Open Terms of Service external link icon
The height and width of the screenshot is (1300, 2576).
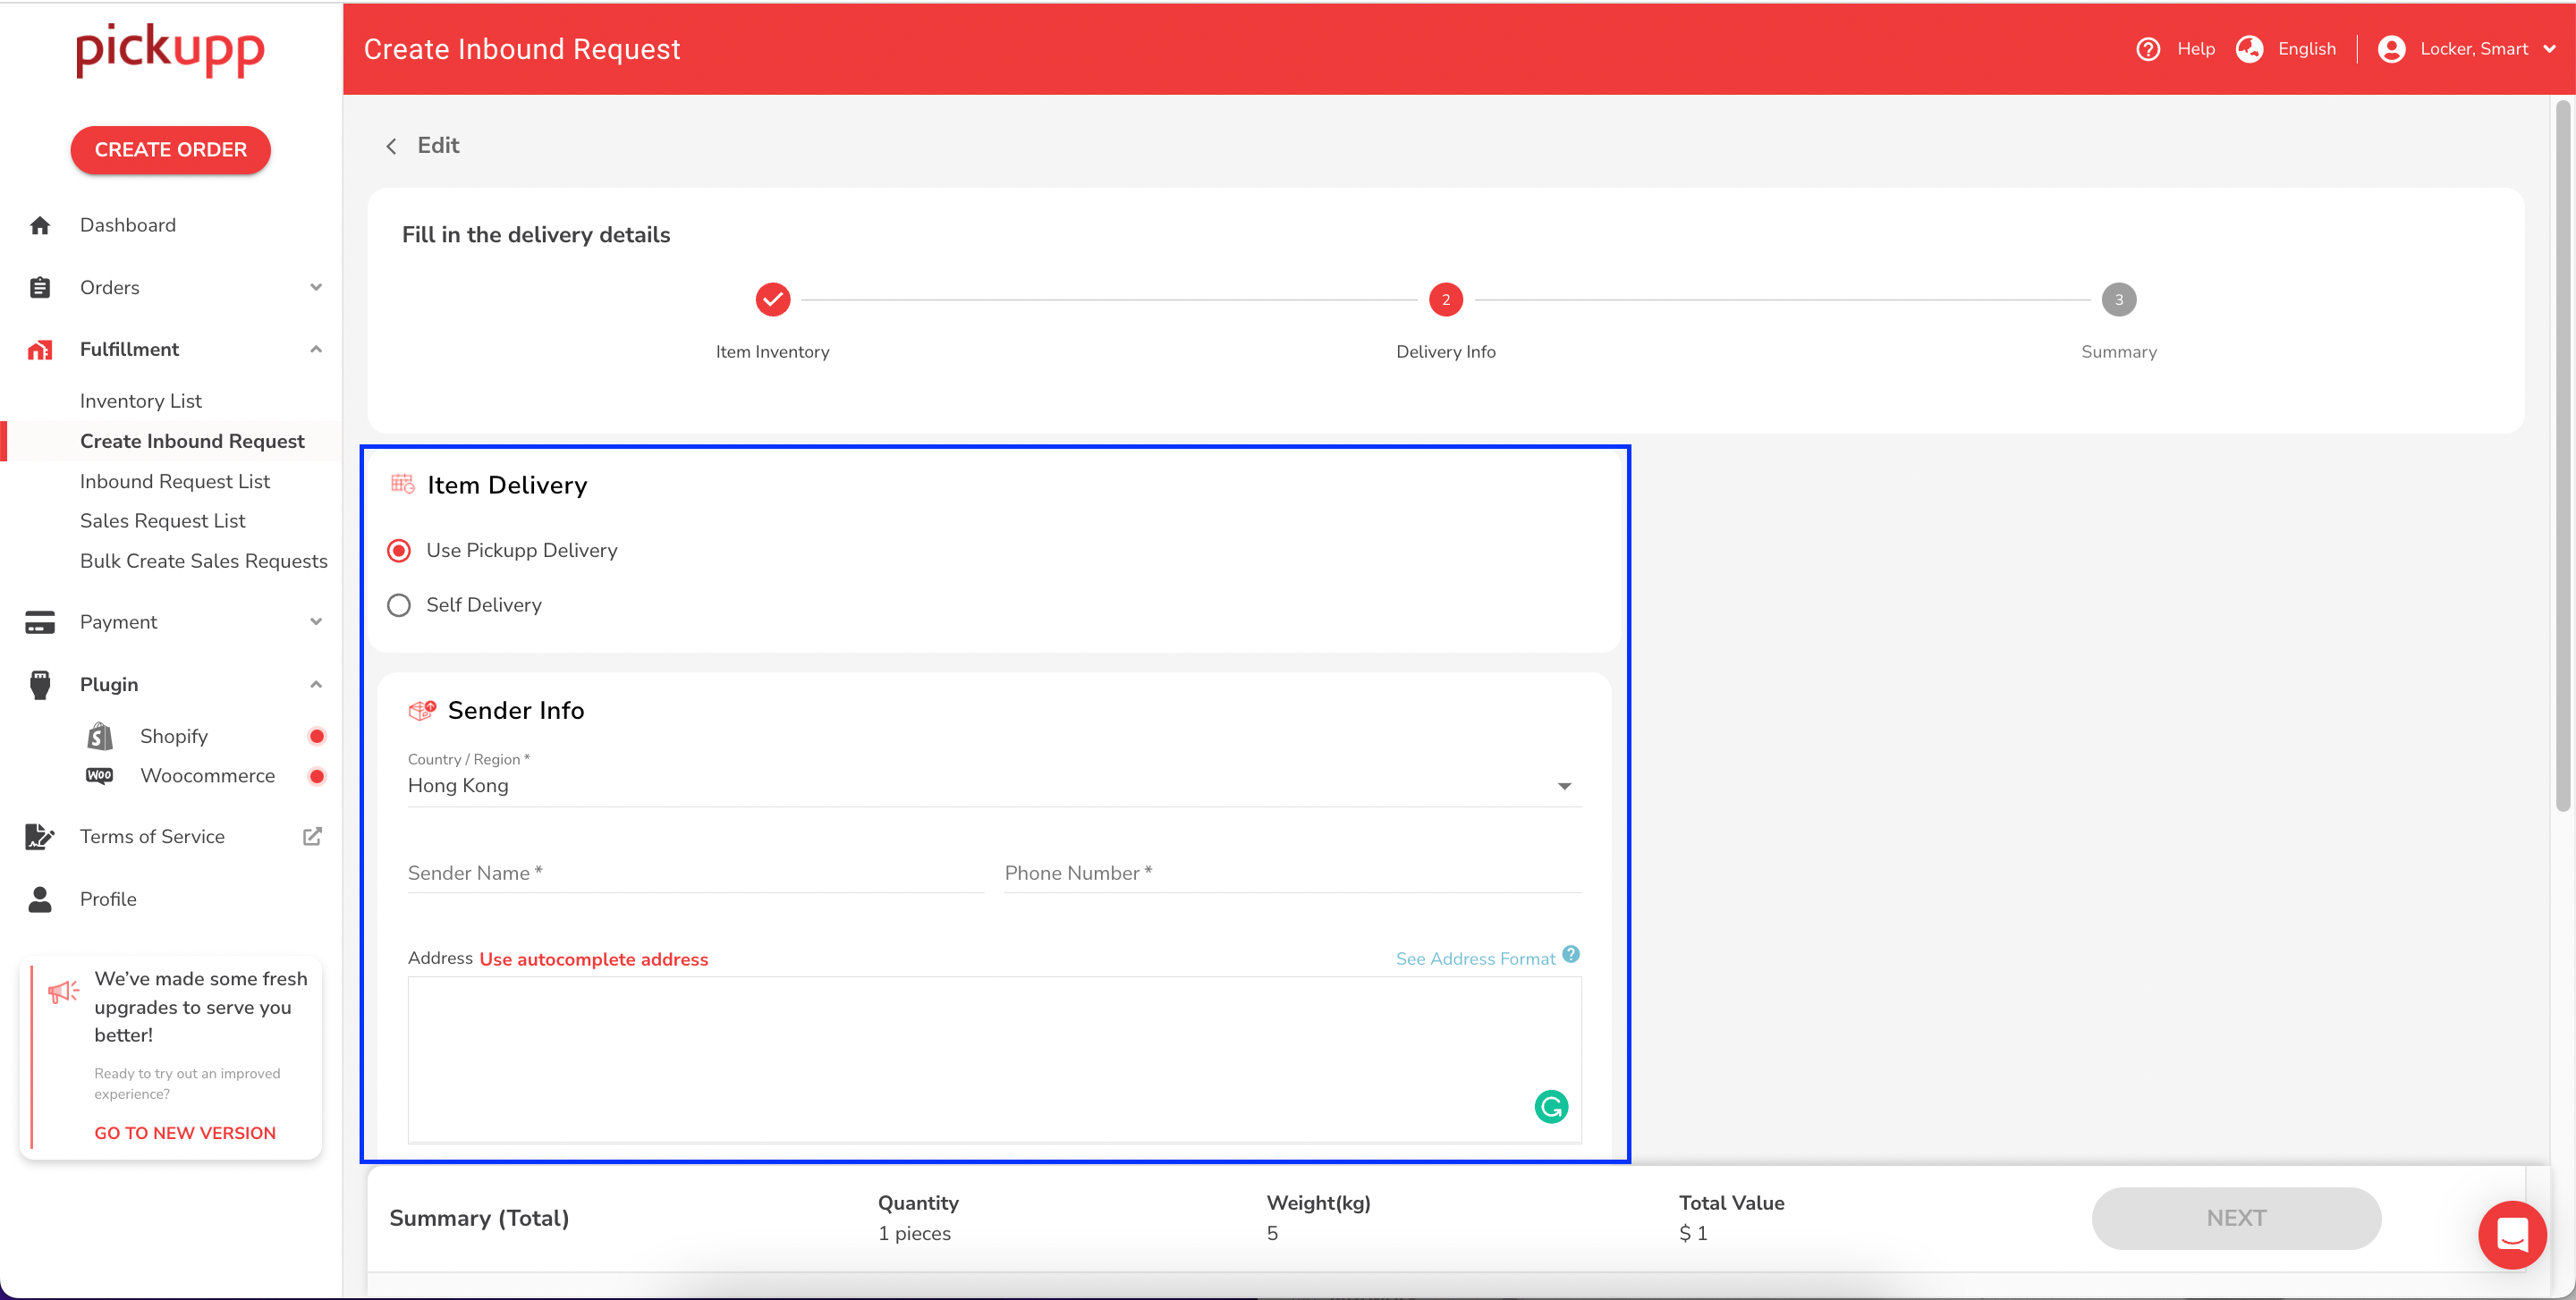coord(312,836)
